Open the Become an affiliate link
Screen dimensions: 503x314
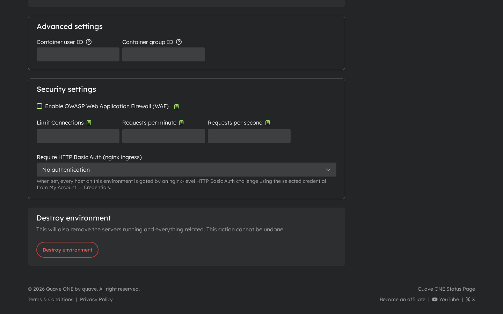click(402, 299)
